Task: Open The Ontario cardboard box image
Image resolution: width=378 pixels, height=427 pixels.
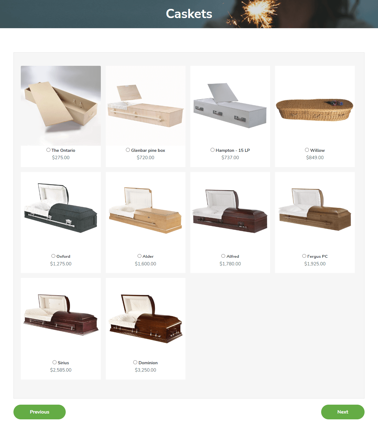Action: click(61, 106)
